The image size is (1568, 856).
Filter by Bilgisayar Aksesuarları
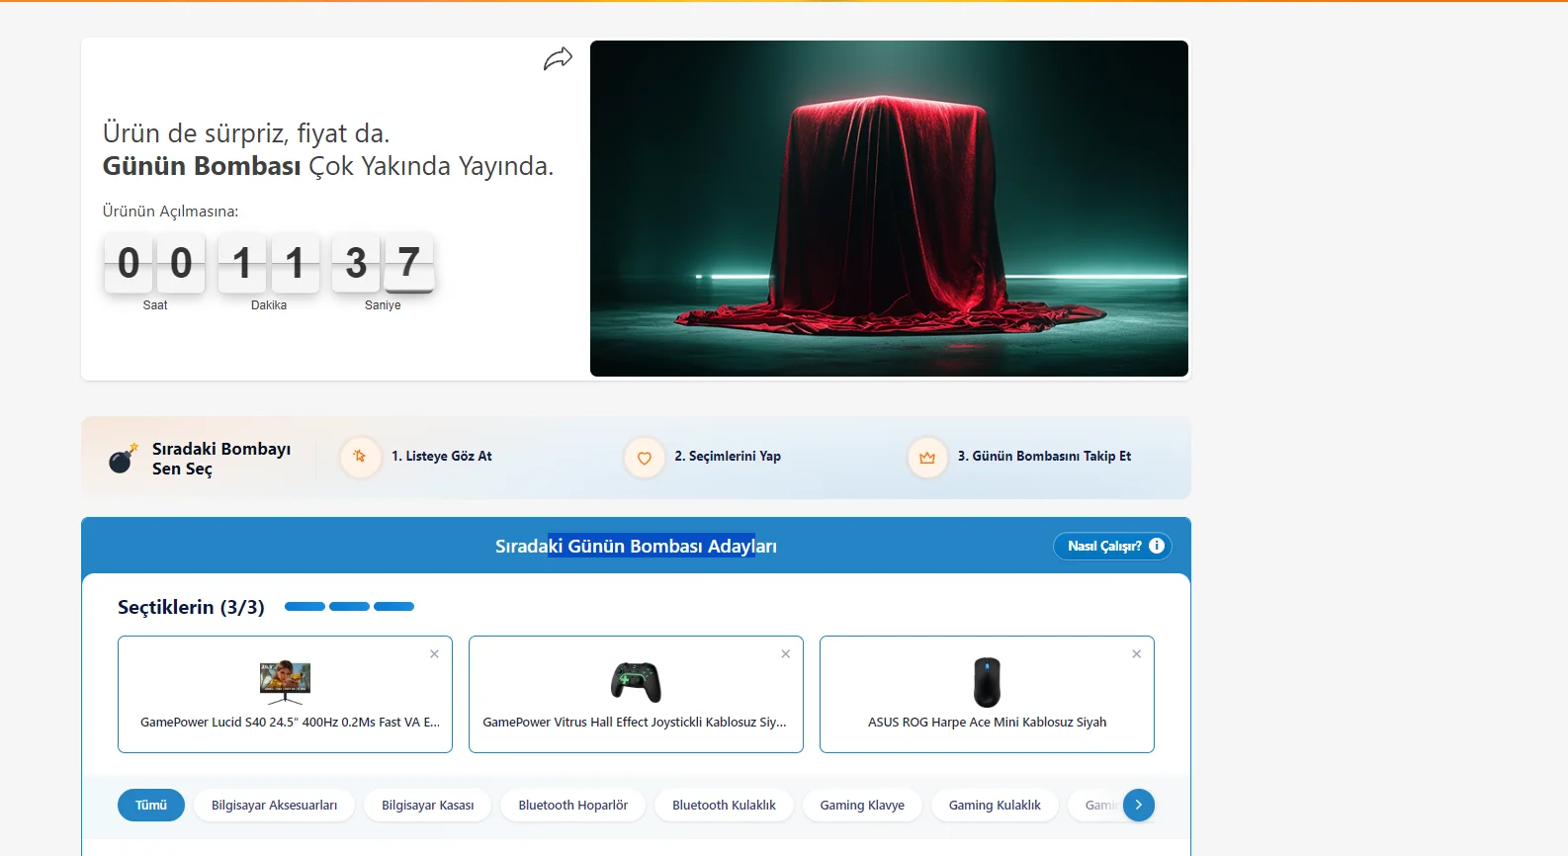[274, 806]
